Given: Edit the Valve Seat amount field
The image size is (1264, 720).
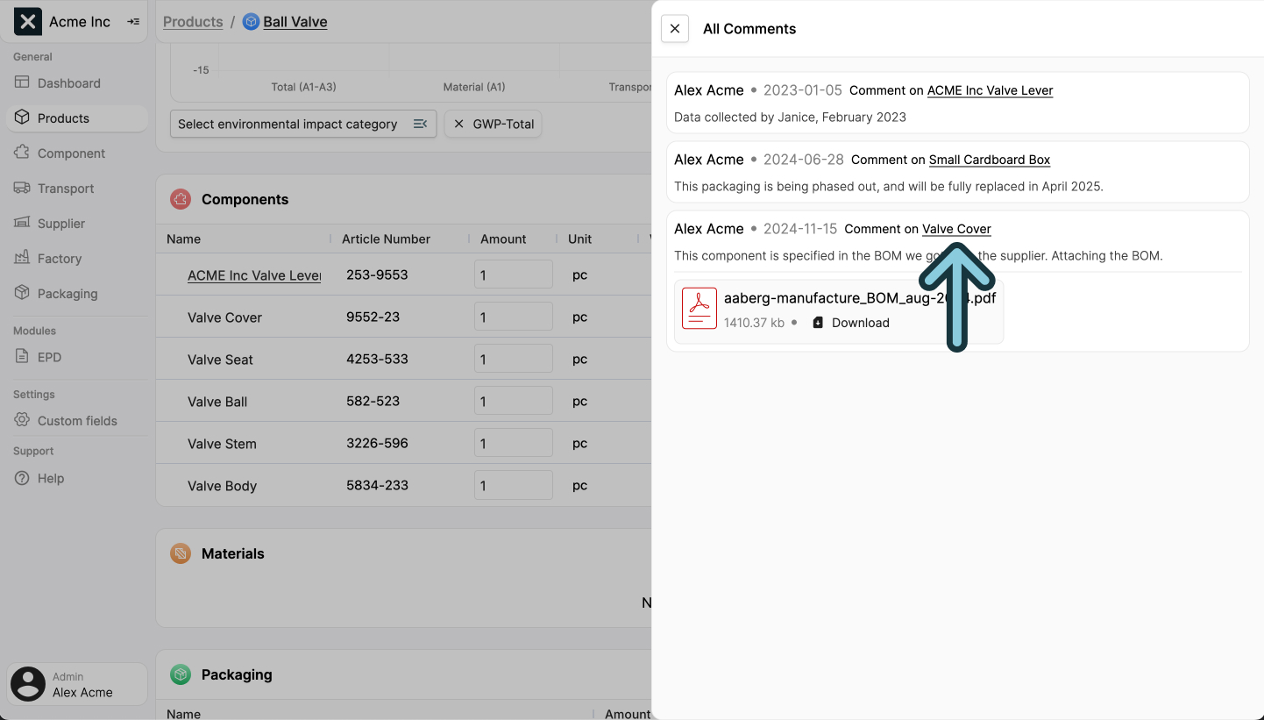Looking at the screenshot, I should pos(513,359).
